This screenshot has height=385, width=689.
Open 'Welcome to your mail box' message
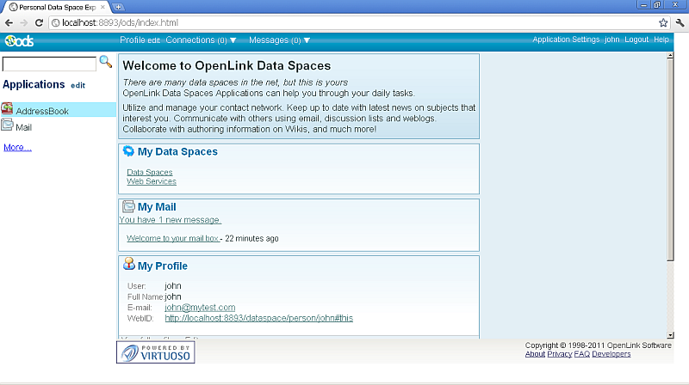pyautogui.click(x=173, y=238)
